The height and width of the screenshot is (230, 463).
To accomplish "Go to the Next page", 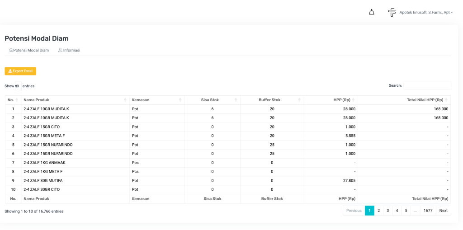I will pos(443,211).
